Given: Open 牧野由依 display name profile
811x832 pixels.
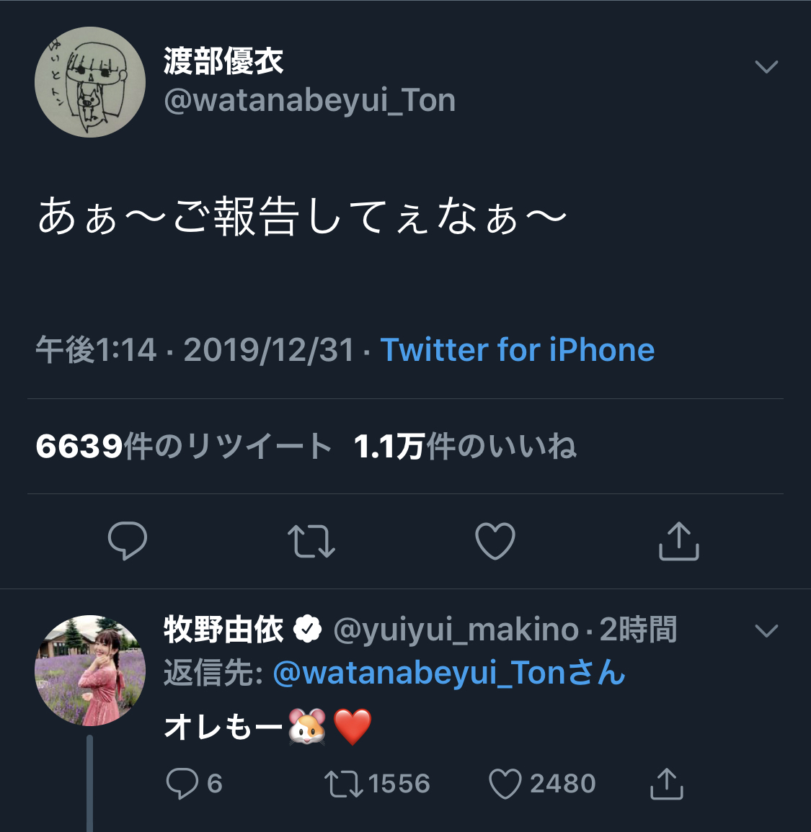Looking at the screenshot, I should 223,630.
